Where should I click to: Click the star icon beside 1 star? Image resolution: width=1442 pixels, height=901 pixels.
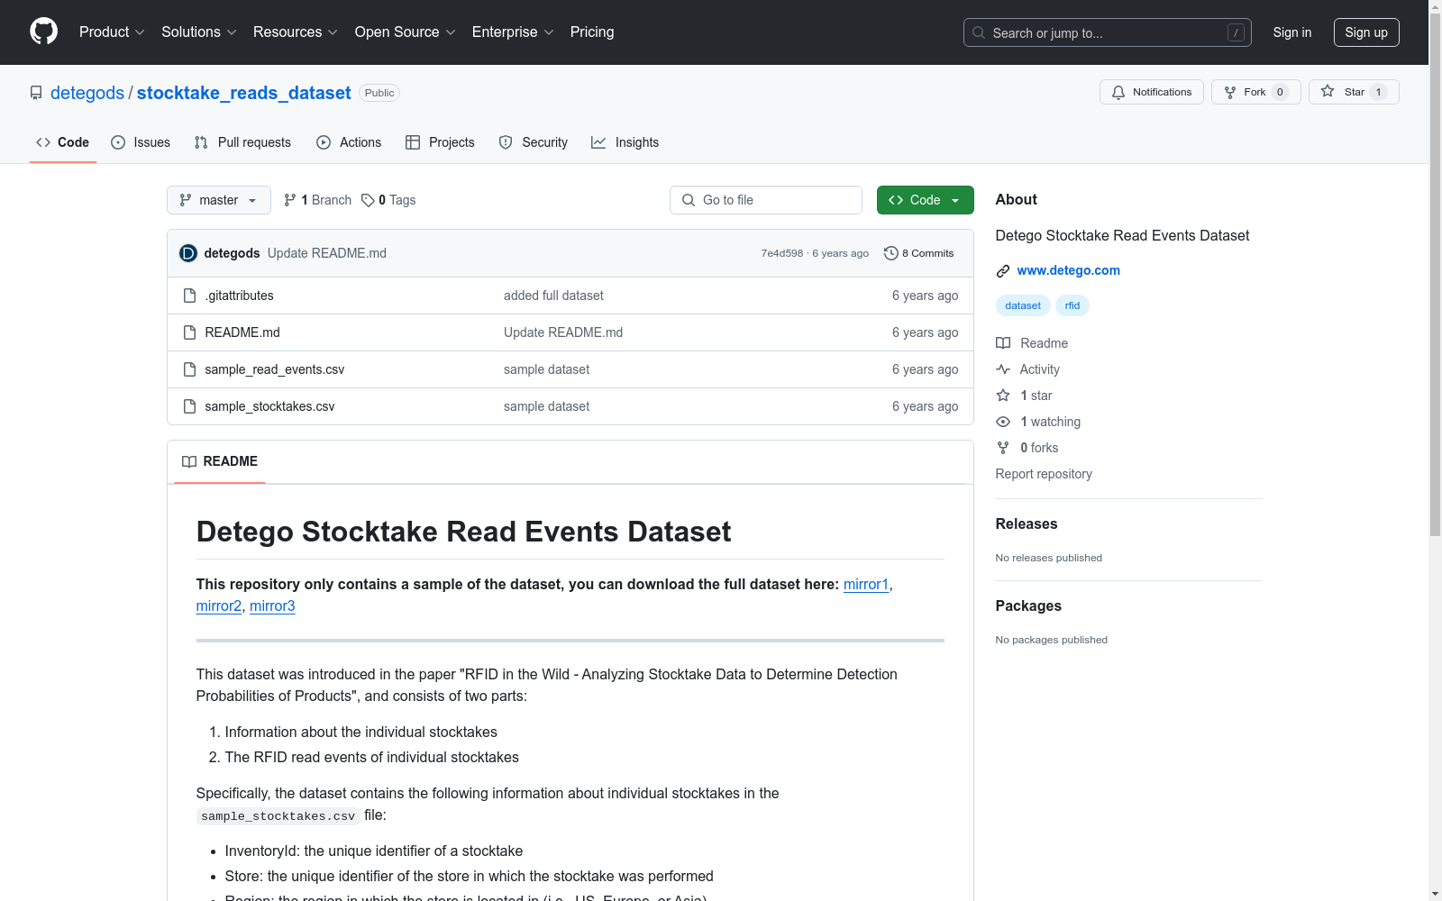coord(1003,396)
